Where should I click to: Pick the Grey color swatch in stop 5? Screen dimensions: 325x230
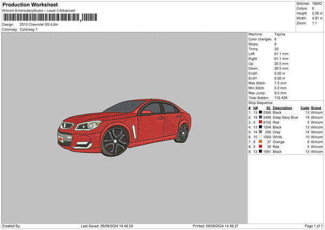(x=261, y=132)
